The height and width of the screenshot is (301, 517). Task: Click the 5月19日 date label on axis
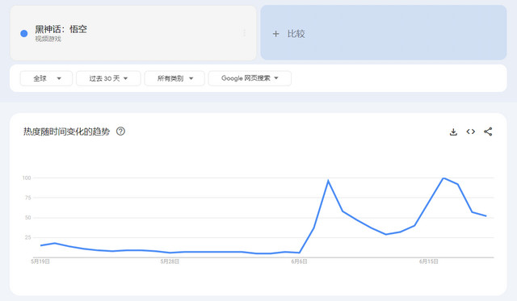[x=40, y=261]
